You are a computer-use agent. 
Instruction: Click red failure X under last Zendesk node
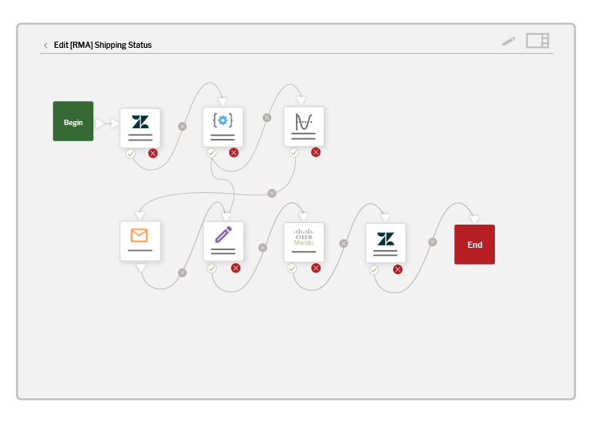398,269
